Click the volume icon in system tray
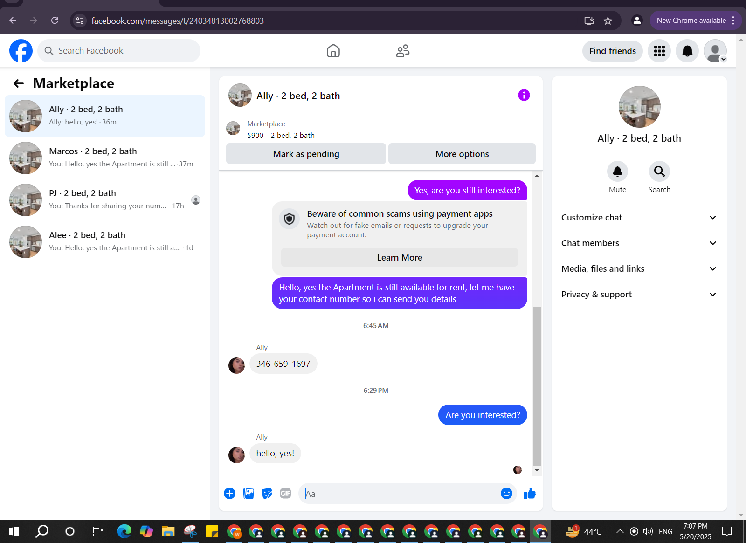Image resolution: width=746 pixels, height=543 pixels. [x=648, y=531]
